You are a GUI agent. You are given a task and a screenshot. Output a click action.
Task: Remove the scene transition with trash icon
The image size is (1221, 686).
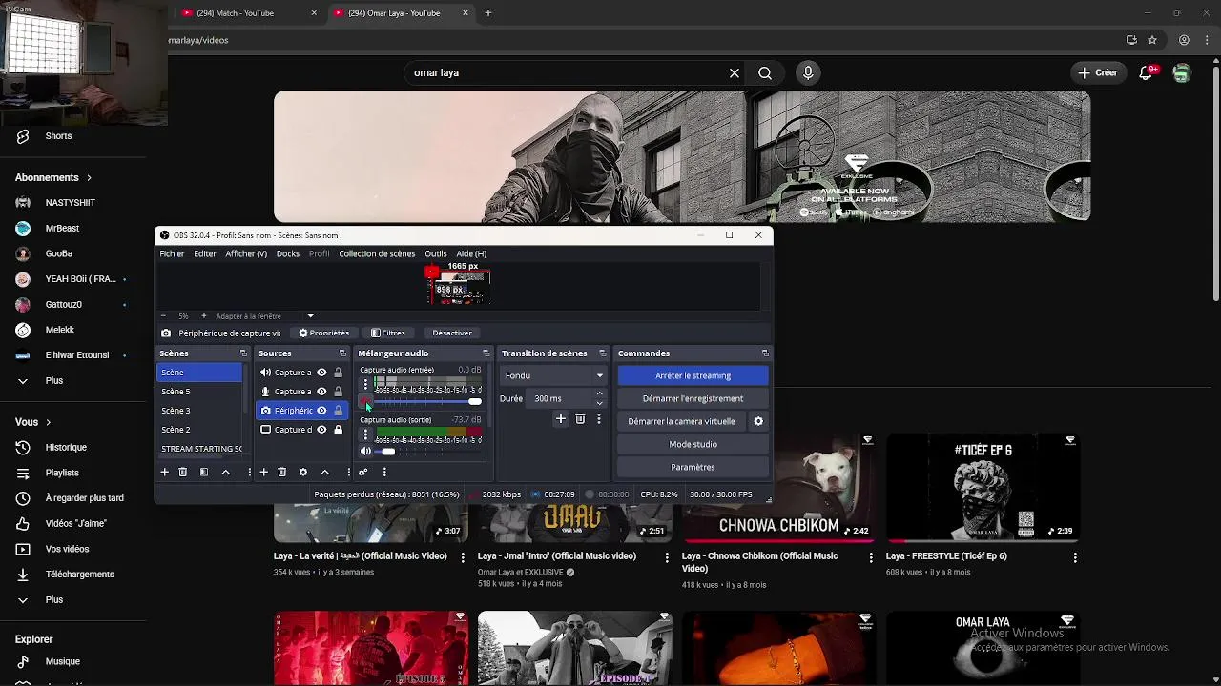[580, 419]
